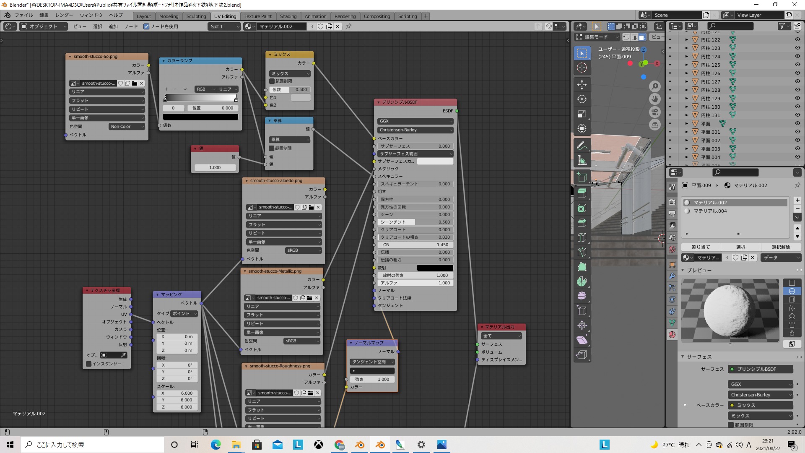The image size is (805, 453).
Task: Select the Rotate tool in viewport toolbar
Action: click(x=582, y=99)
